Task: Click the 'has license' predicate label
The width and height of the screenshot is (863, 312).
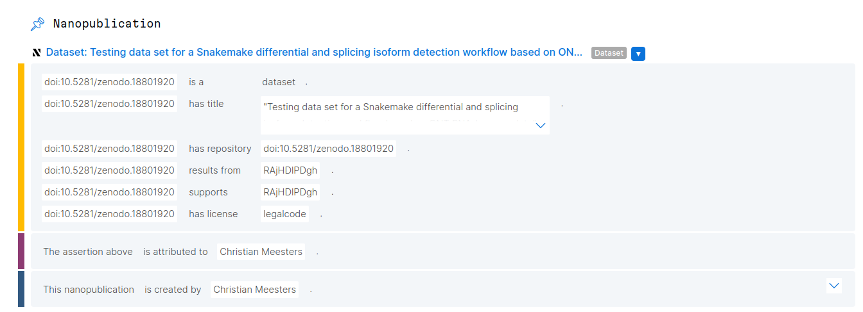Action: click(213, 214)
